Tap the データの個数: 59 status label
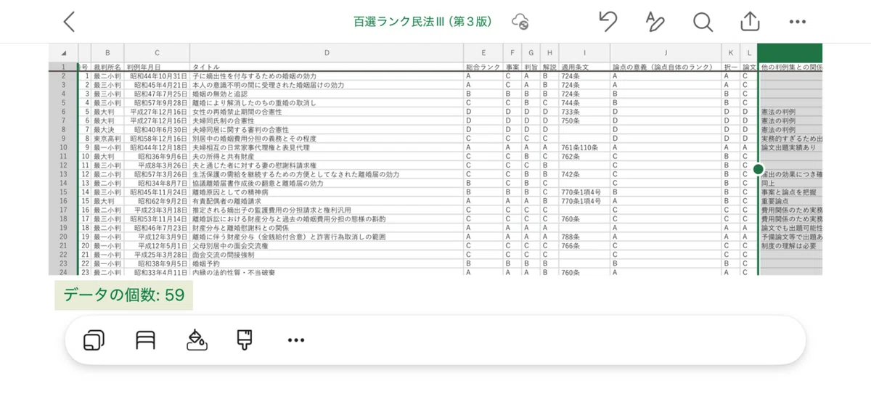Image resolution: width=871 pixels, height=402 pixels. coord(123,295)
